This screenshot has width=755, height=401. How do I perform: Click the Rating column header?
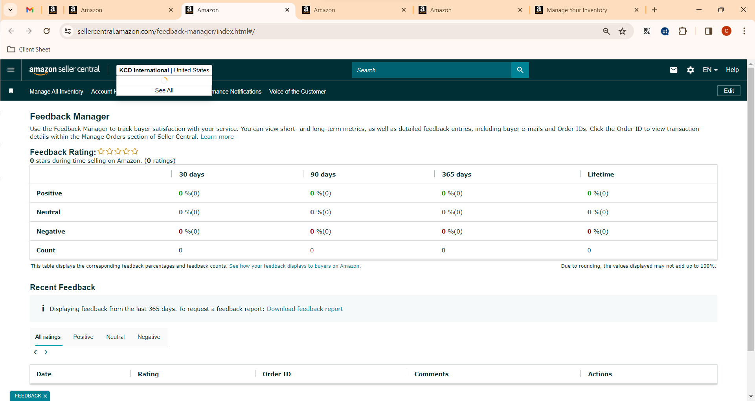click(x=148, y=374)
